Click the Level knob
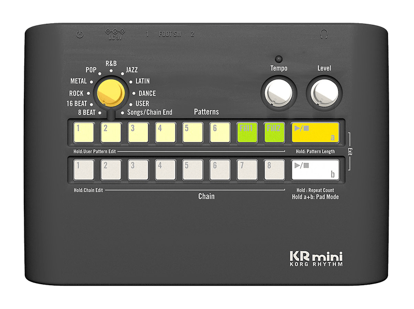 (x=324, y=93)
